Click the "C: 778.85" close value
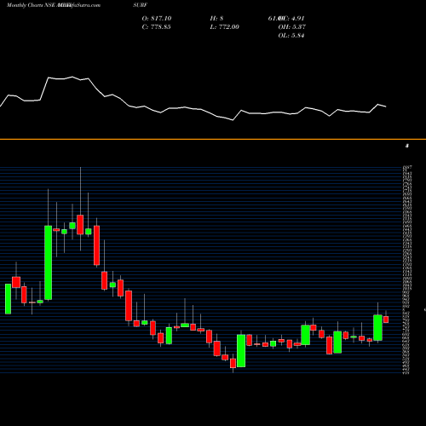This screenshot has height=426, width=426. point(157,27)
